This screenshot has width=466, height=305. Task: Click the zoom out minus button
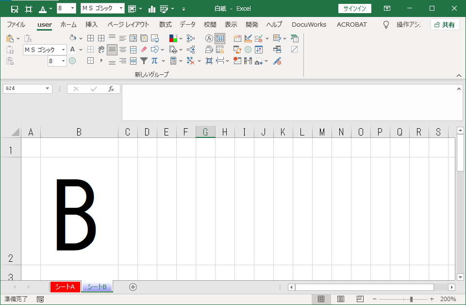(x=374, y=299)
